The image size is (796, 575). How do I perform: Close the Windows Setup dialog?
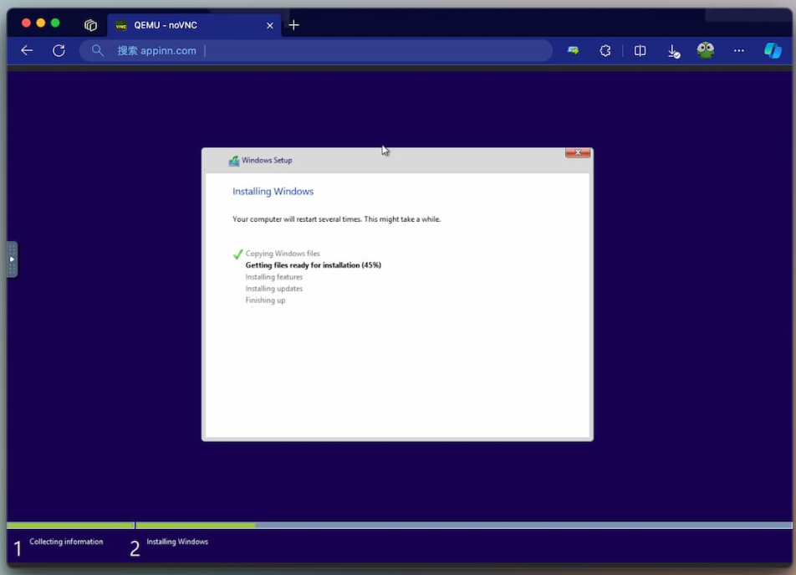pos(577,153)
